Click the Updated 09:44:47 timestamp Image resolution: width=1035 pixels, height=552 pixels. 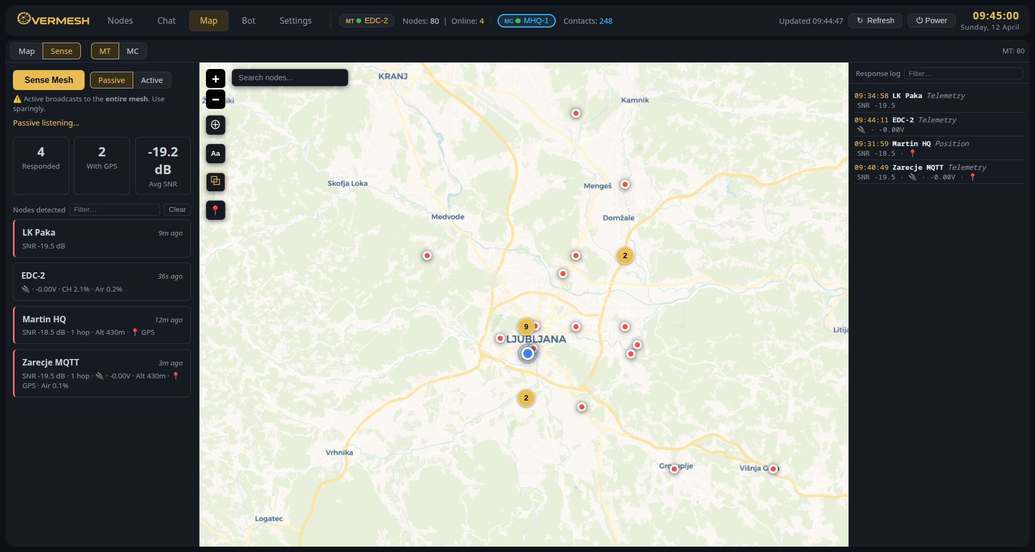coord(811,20)
